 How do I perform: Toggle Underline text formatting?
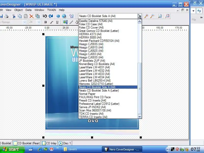tap(57, 22)
